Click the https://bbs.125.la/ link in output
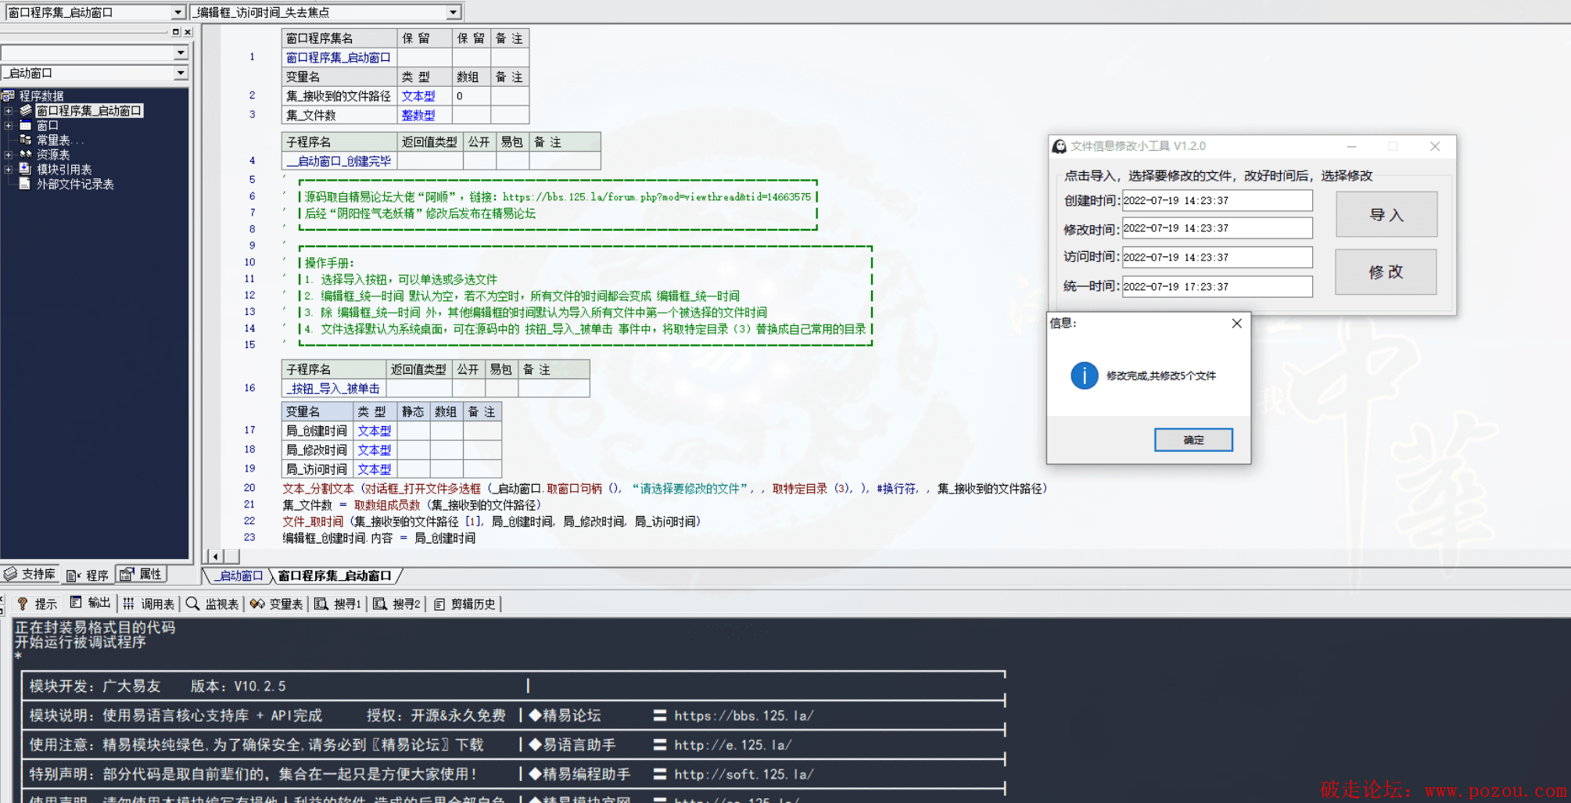 (744, 715)
